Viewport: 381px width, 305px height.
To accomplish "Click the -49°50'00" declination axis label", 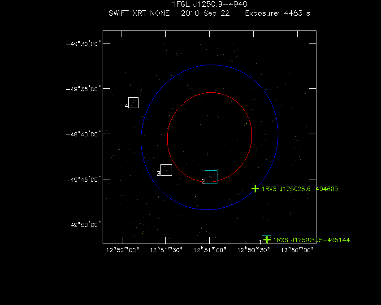I will [83, 225].
